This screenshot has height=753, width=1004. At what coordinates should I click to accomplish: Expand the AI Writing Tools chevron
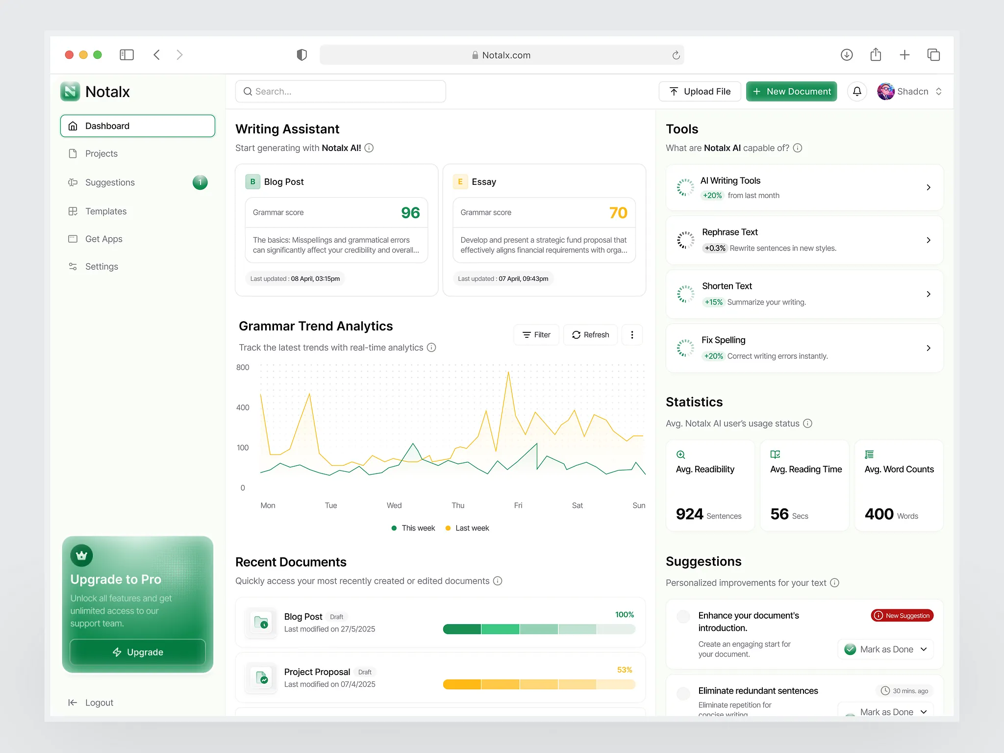click(928, 187)
